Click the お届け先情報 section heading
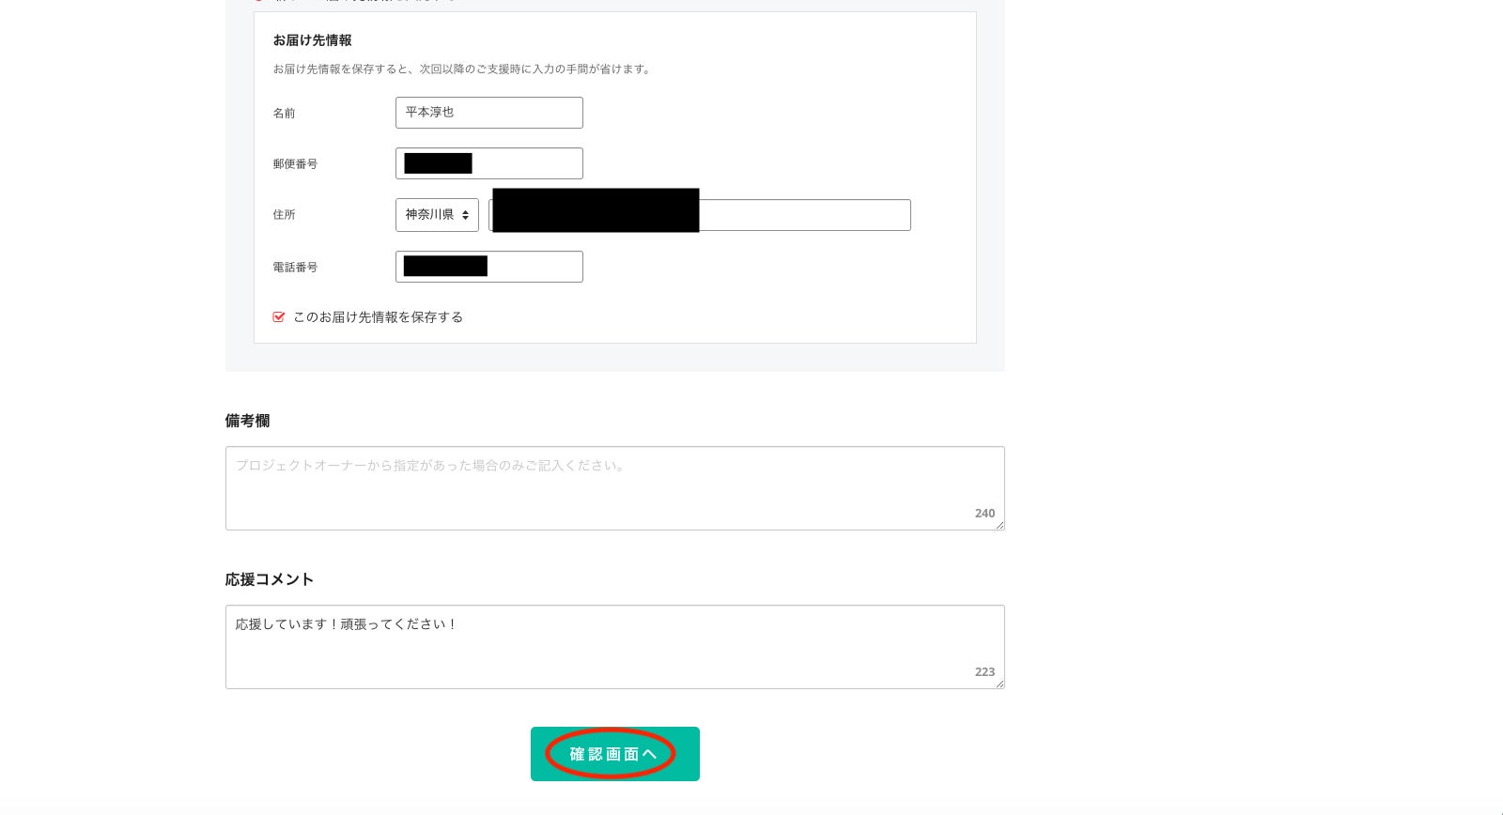 click(x=312, y=40)
